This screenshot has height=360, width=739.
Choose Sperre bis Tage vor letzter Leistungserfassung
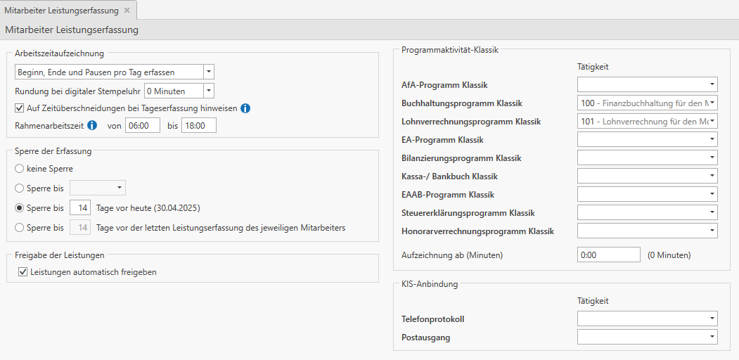click(x=19, y=227)
